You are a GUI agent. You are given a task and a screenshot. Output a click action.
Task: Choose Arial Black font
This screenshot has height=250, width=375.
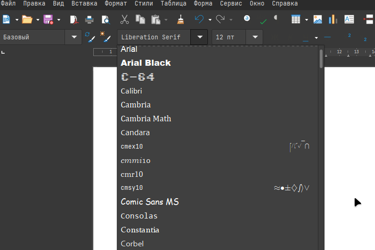pos(218,63)
